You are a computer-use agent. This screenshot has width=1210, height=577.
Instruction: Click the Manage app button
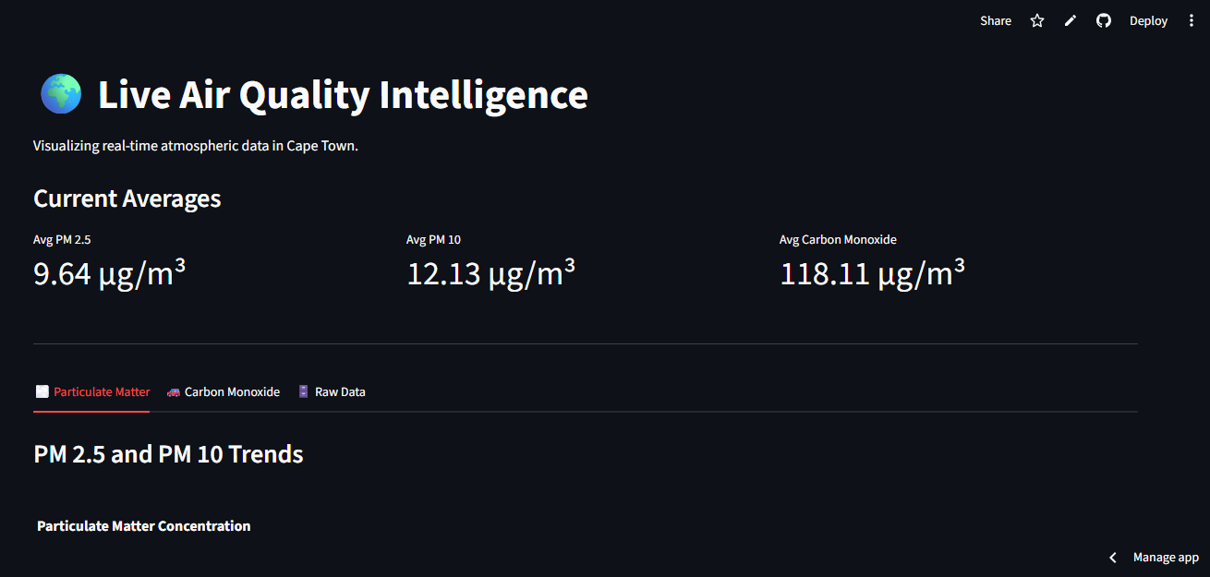pos(1166,558)
